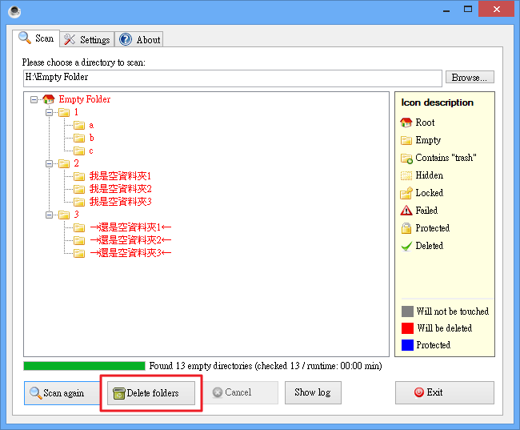Click Scan again button
Viewport: 520px width, 430px height.
pos(62,393)
